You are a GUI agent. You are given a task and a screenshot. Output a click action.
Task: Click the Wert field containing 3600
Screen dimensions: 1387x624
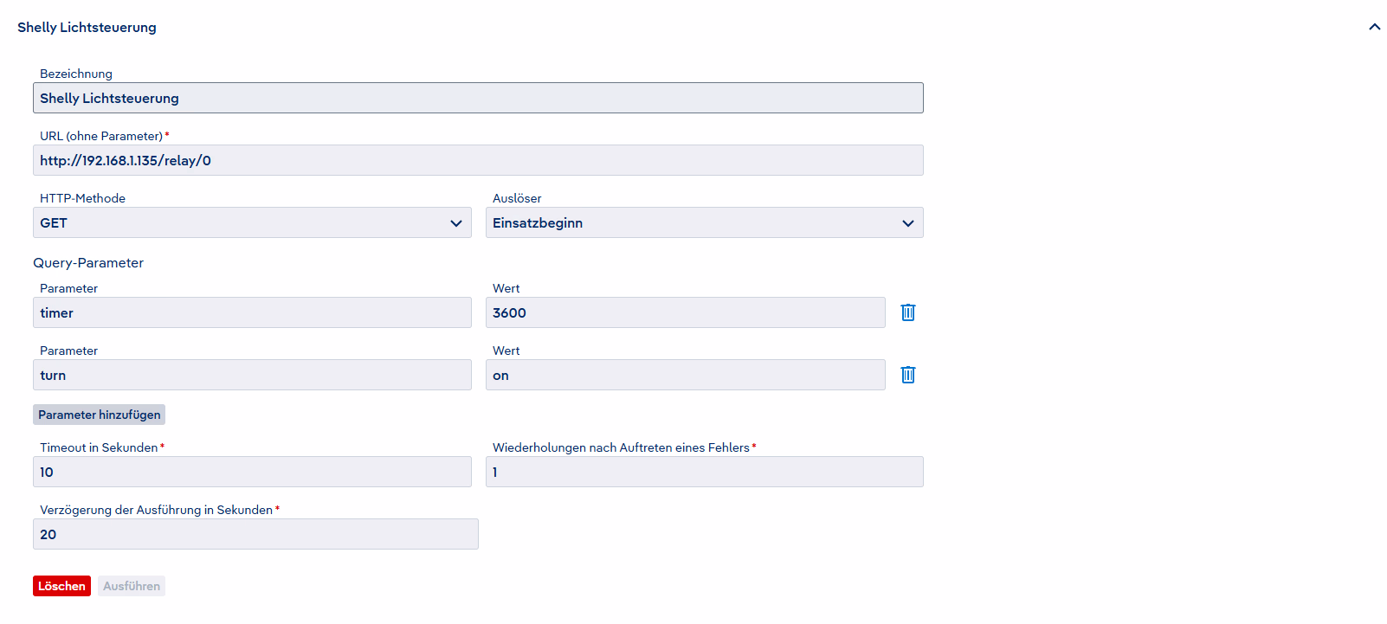tap(686, 312)
